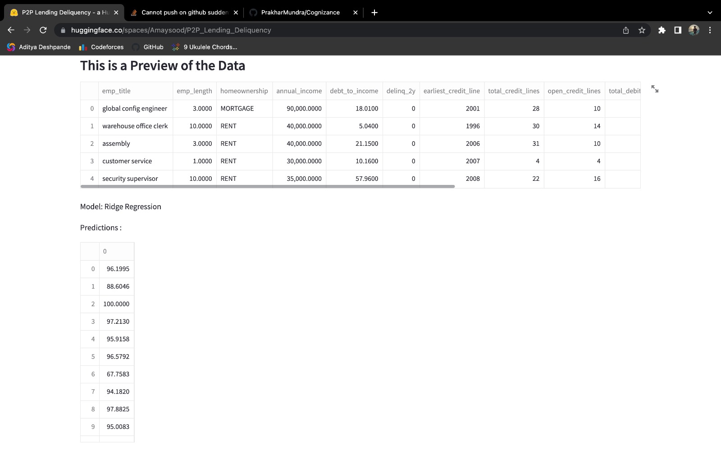
Task: Toggle the browser side panel icon
Action: [677, 30]
